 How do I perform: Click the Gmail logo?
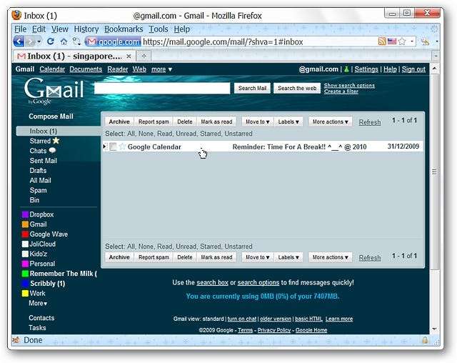(54, 90)
